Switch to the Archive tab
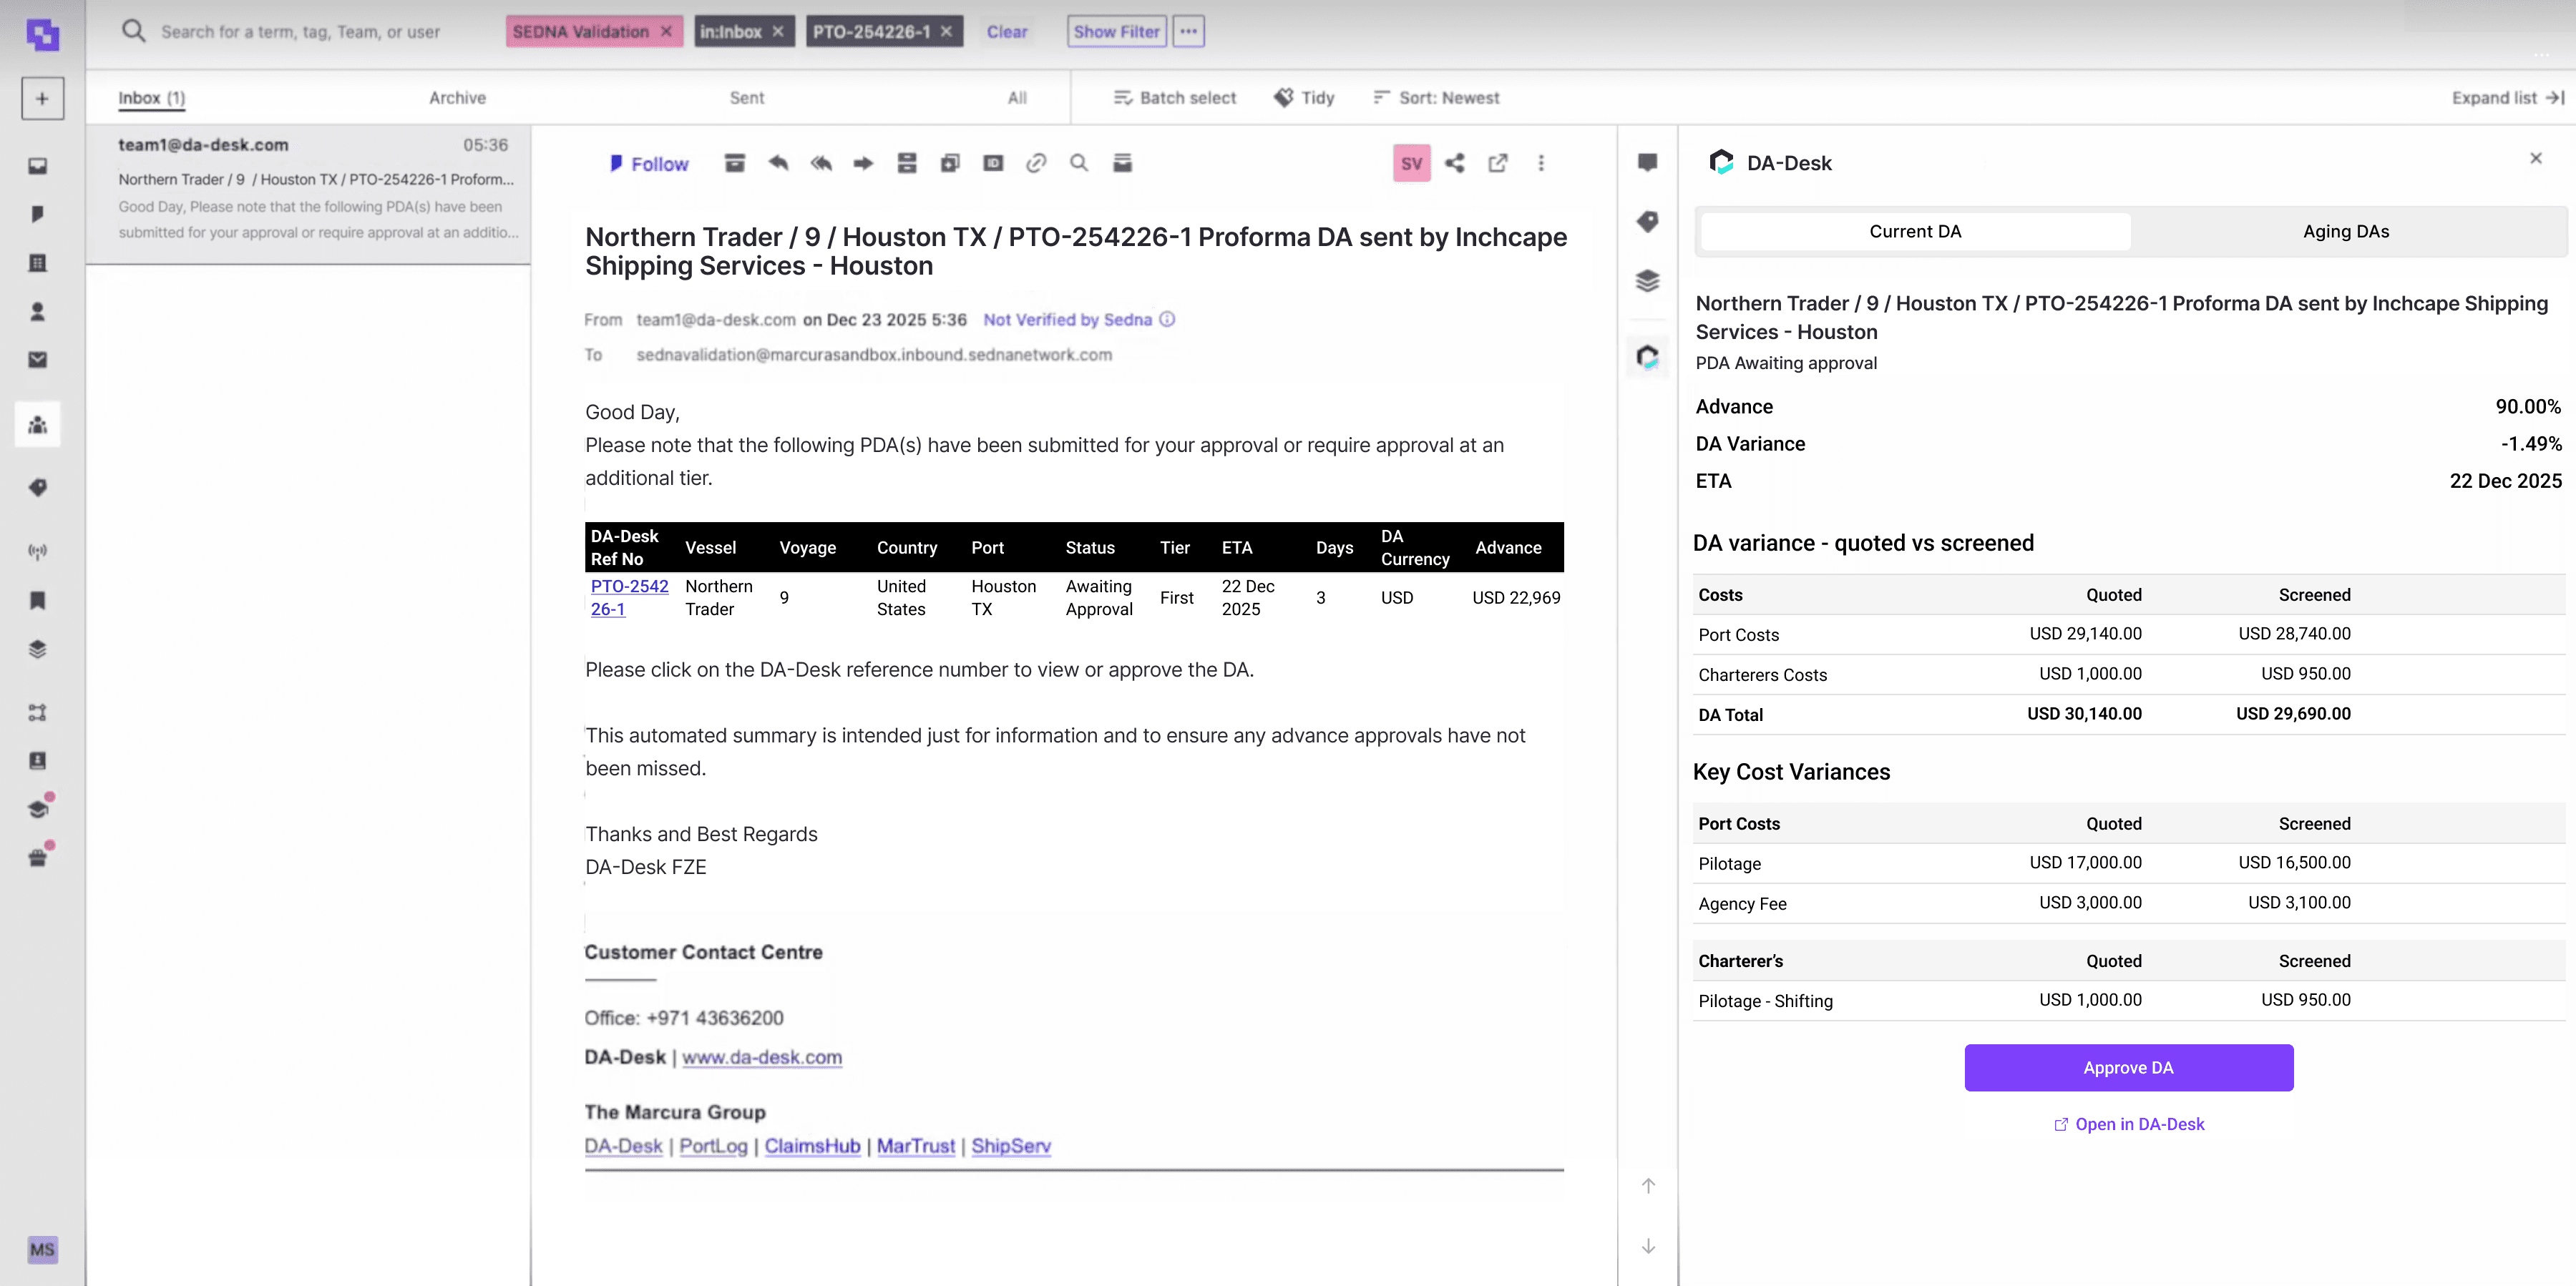 coord(457,98)
